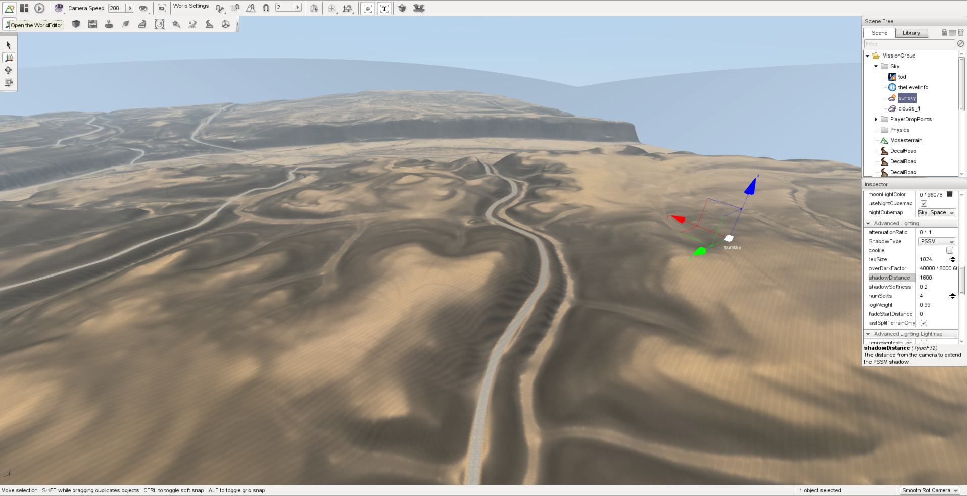Toggle the object icons display button
Screen dimensions: 967x496
click(x=368, y=8)
